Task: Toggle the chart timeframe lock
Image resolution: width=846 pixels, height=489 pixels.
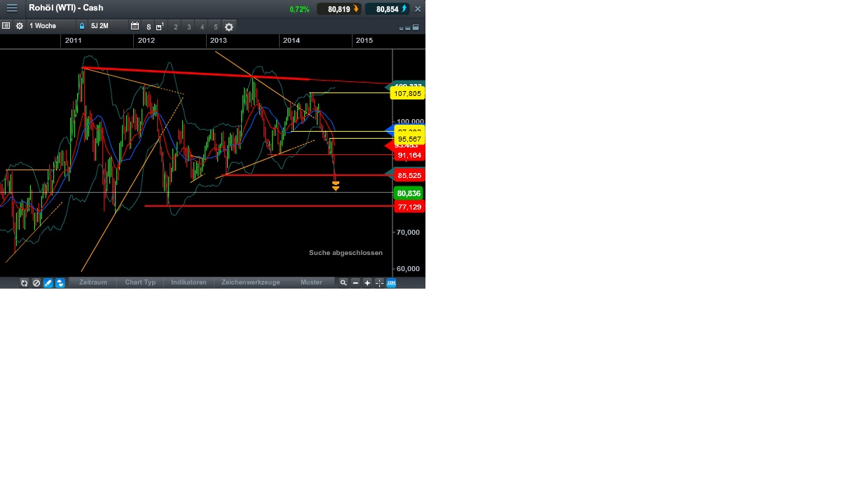Action: point(83,26)
